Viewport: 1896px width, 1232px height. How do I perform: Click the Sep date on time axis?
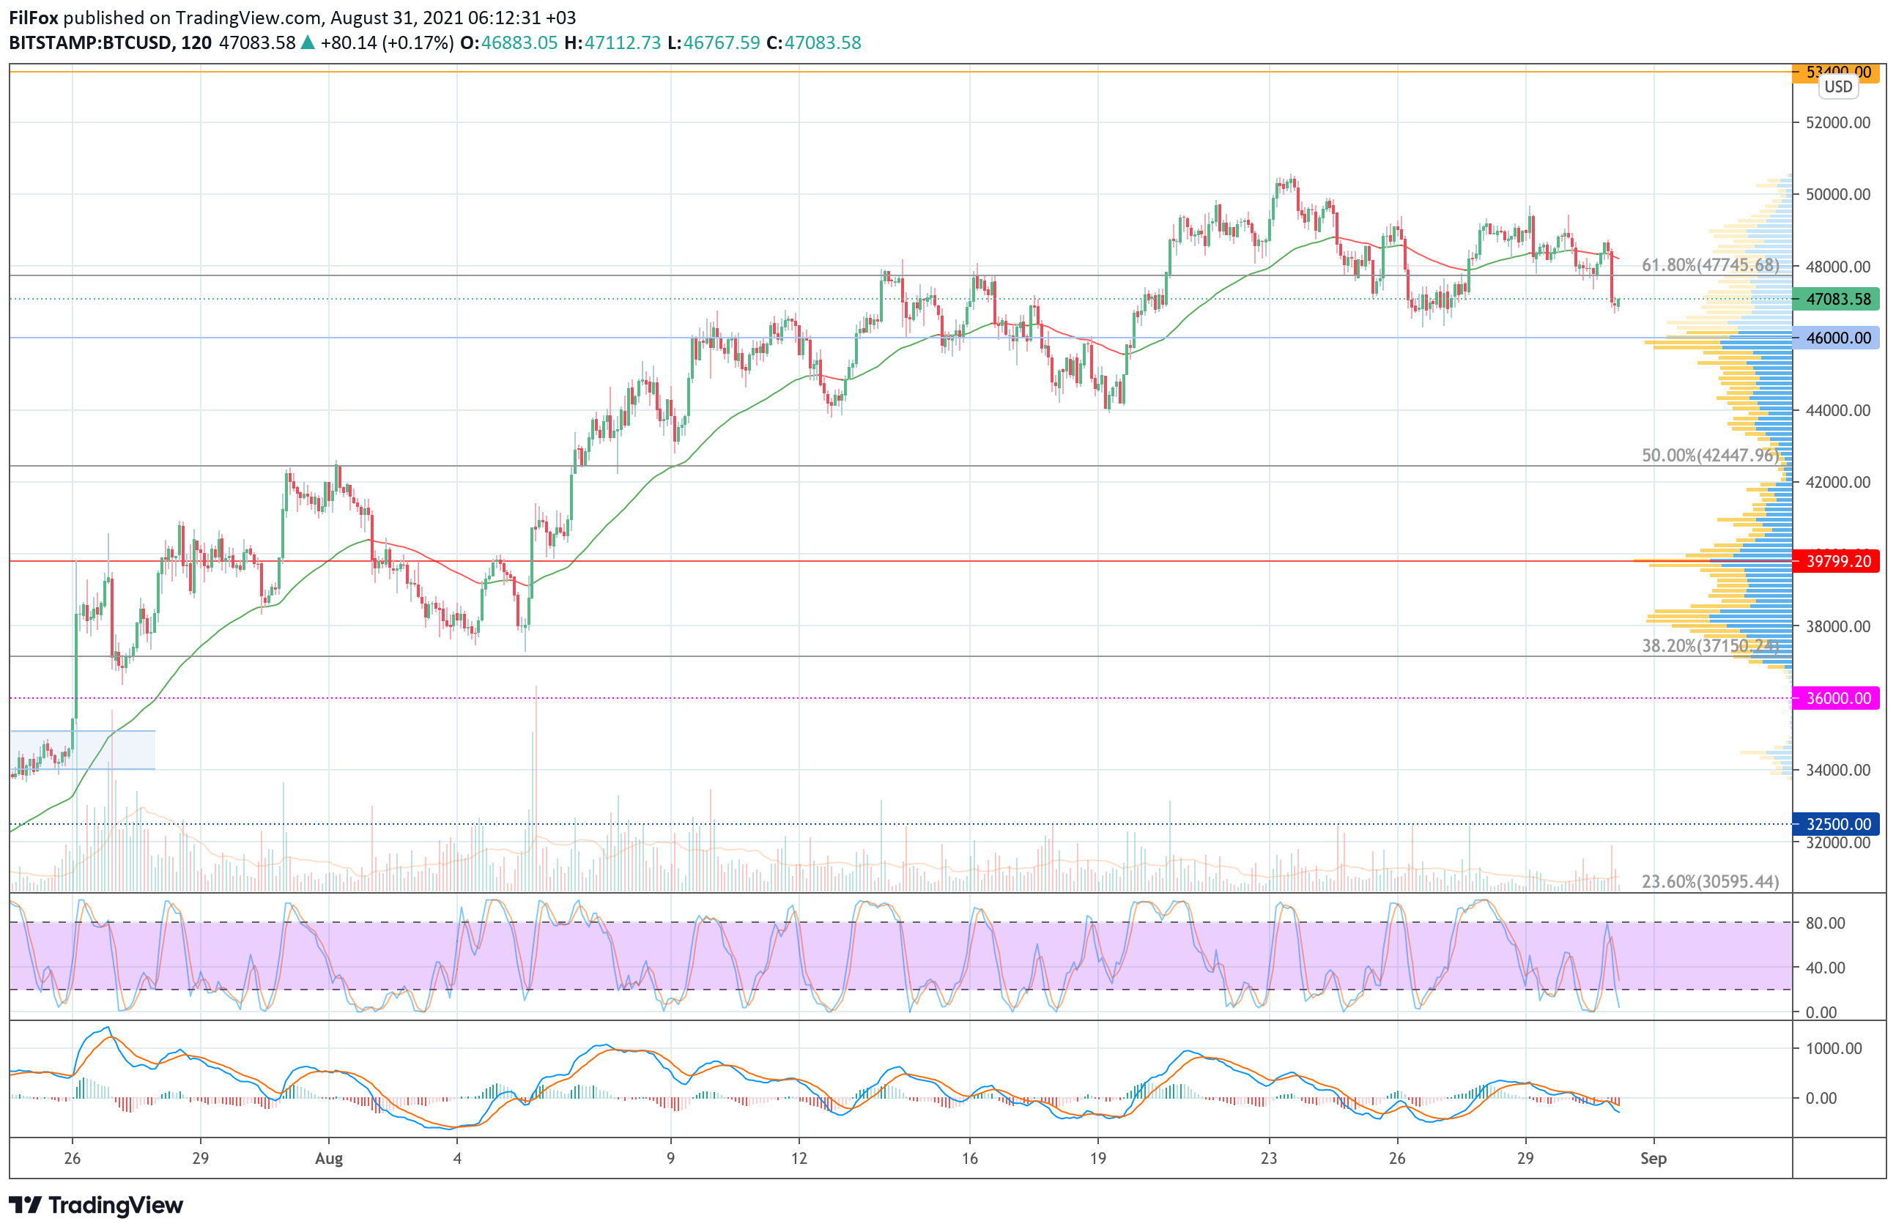(1653, 1159)
